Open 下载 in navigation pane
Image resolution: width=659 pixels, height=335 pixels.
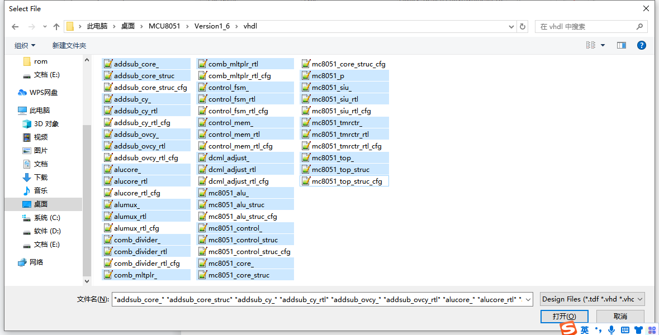pyautogui.click(x=40, y=178)
